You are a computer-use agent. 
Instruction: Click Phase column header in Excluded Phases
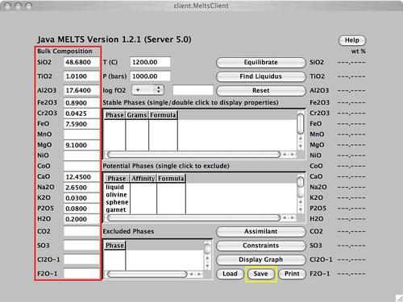[x=114, y=246]
